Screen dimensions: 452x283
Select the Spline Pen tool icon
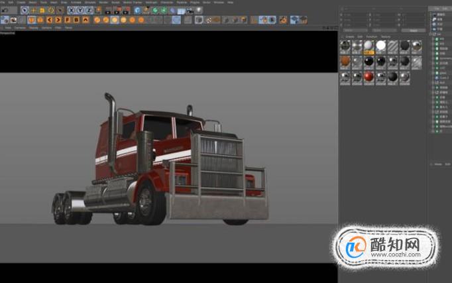point(146,11)
